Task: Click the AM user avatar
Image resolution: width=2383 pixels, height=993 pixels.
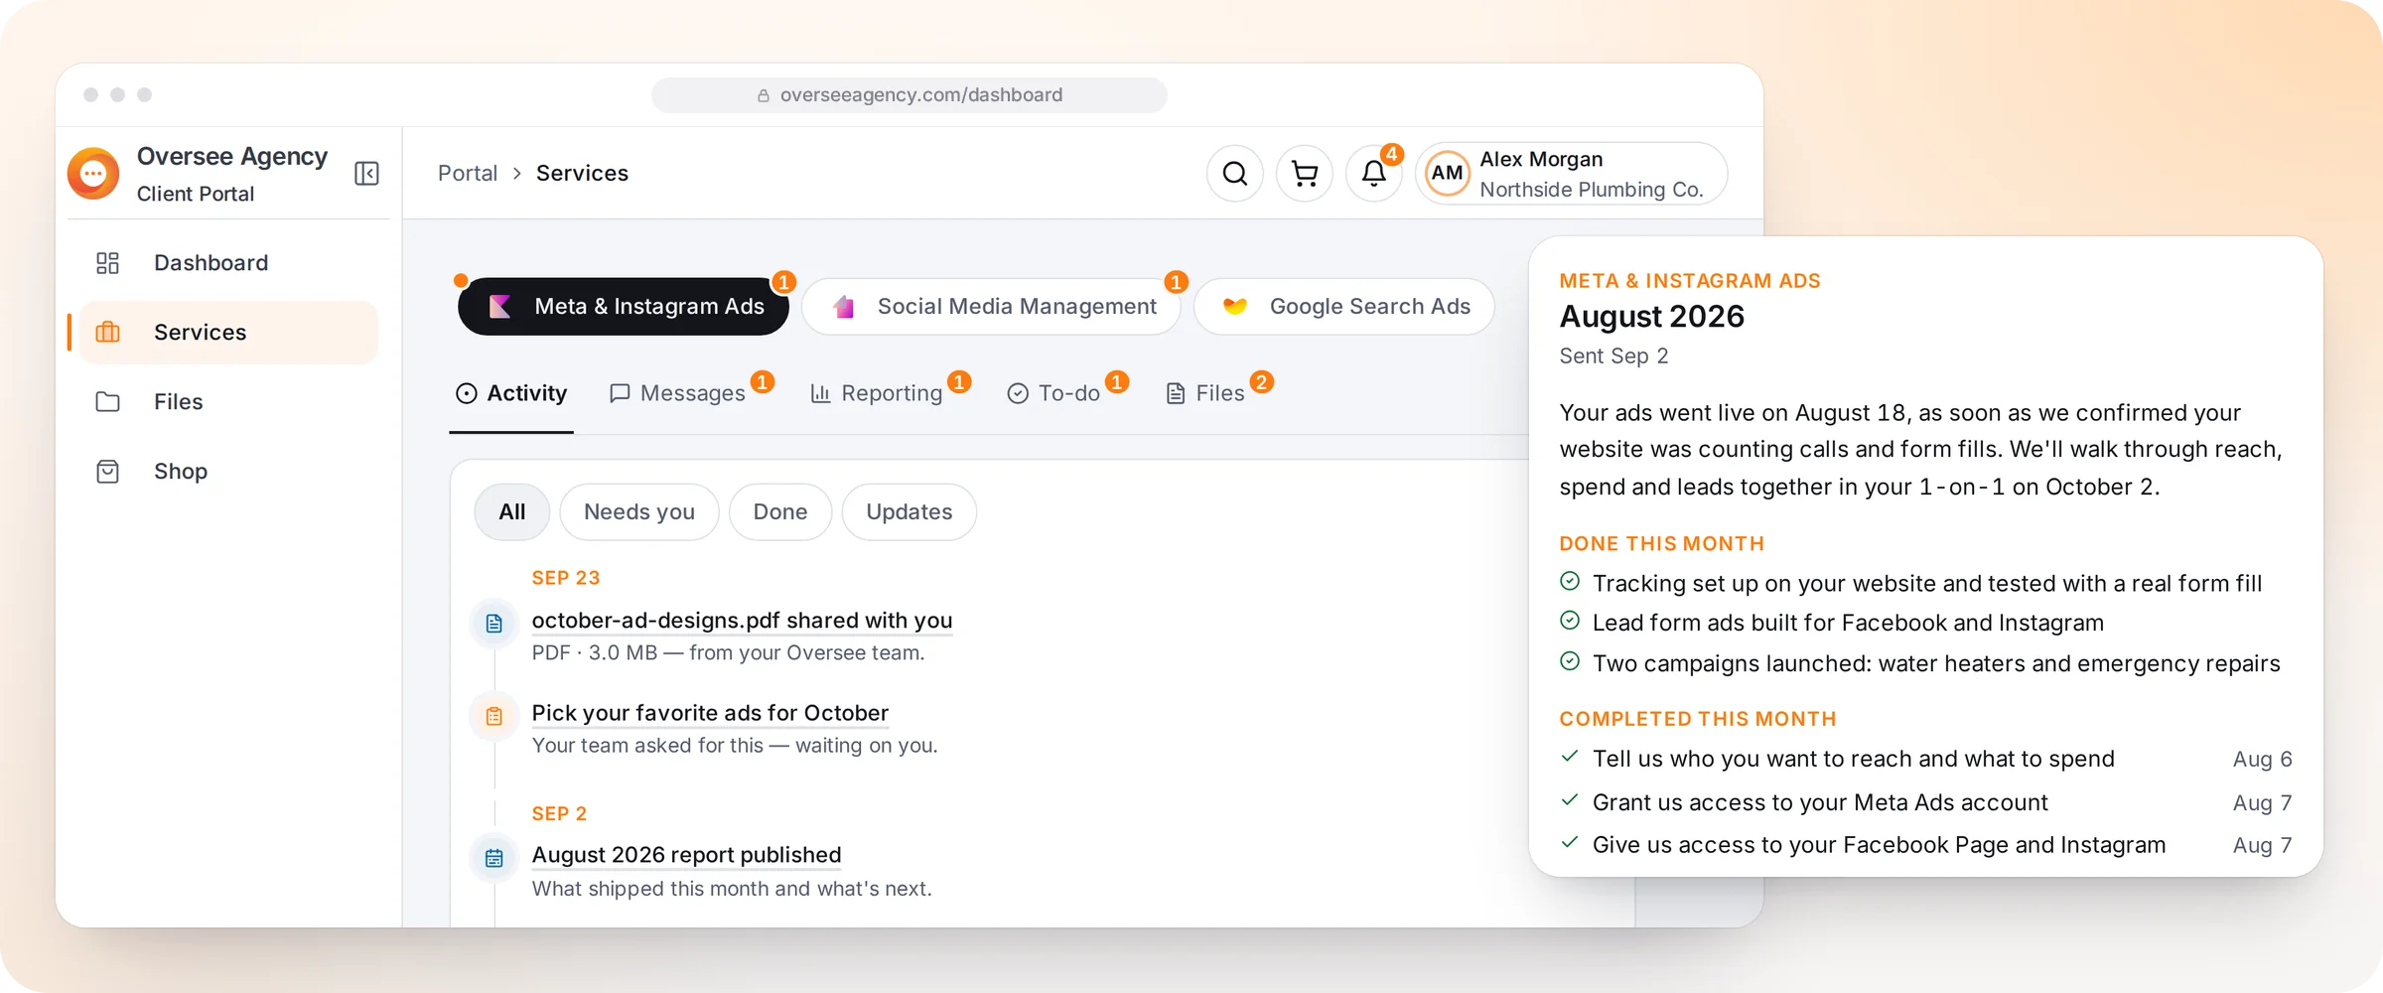Action: 1448,174
